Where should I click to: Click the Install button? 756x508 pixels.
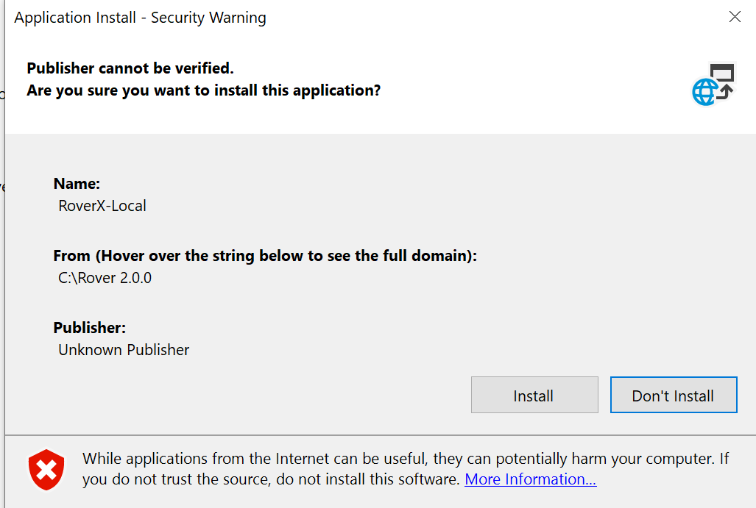pyautogui.click(x=534, y=396)
